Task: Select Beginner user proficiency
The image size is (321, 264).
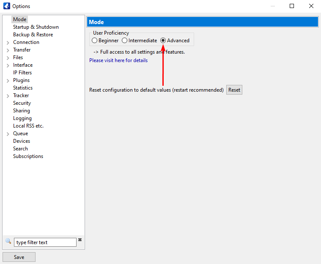Action: tap(94, 41)
